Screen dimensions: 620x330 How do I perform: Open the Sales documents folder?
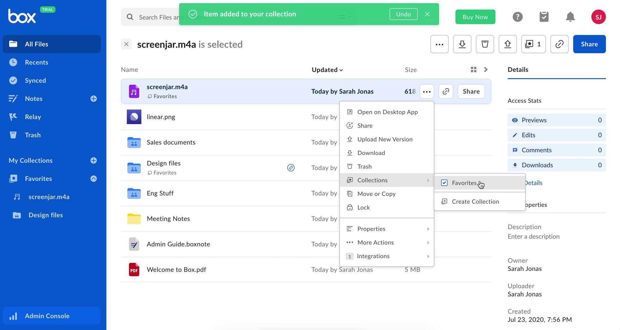tap(171, 142)
